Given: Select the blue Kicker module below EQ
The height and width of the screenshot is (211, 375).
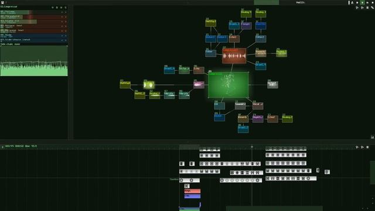Looking at the screenshot, I should point(219,117).
